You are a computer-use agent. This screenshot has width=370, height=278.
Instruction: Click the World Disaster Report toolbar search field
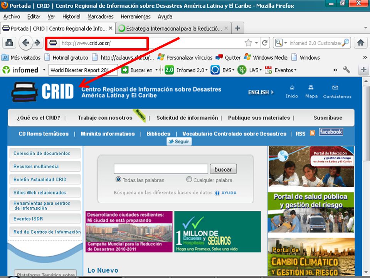pos(83,70)
